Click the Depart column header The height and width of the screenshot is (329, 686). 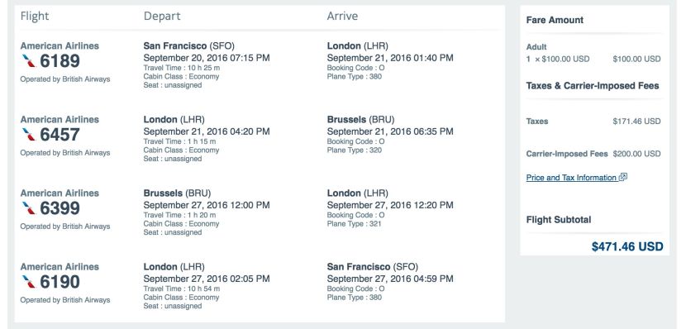tap(162, 17)
